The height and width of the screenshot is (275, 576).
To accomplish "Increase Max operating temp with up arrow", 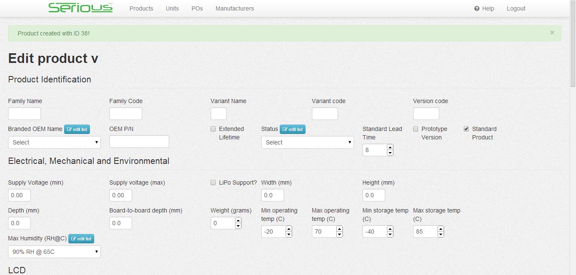I will pos(339,229).
